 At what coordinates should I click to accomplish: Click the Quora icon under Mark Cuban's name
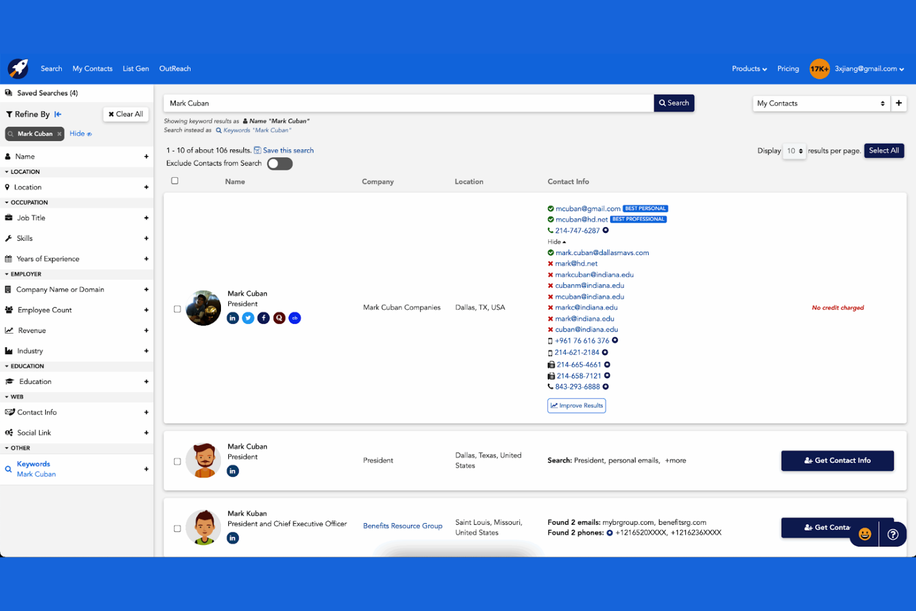279,318
